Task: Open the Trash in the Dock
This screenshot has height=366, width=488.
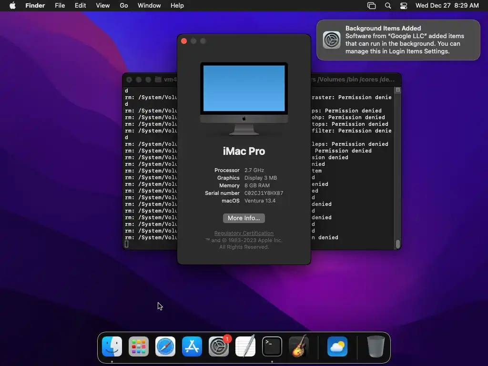Action: coord(376,346)
